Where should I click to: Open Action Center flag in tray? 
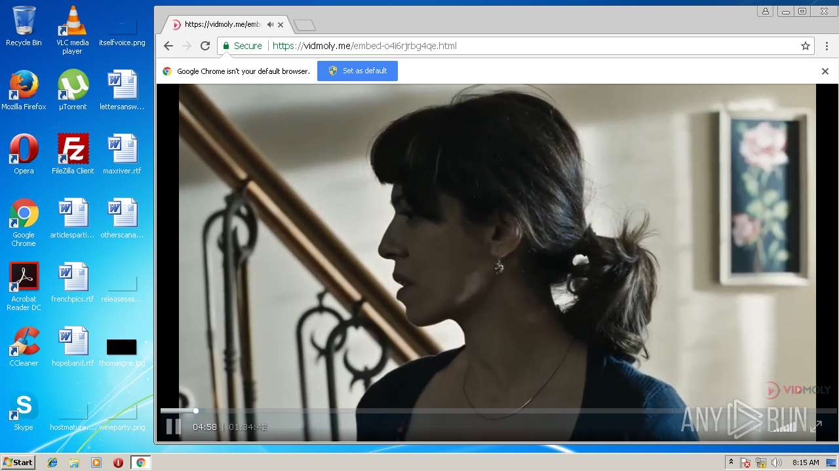coord(746,462)
